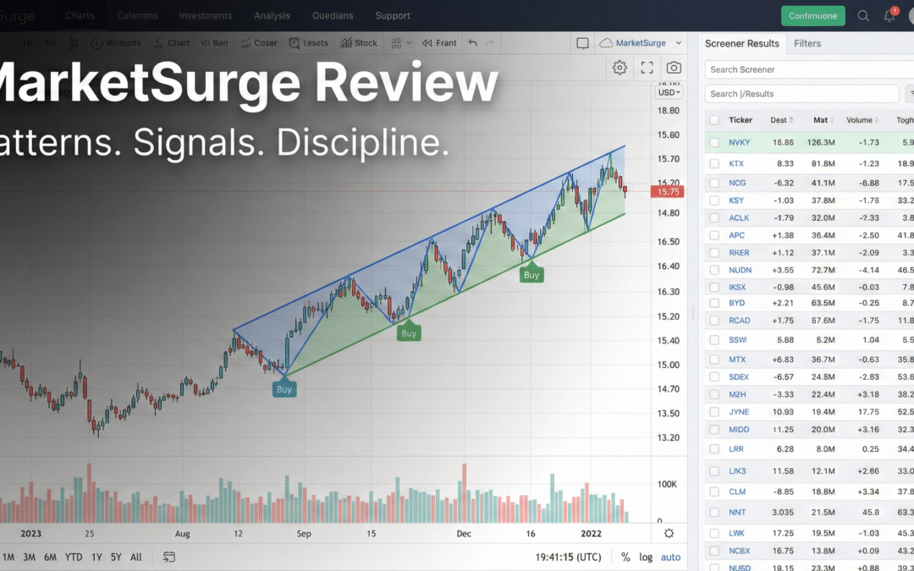Toggle the log scale
Image resolution: width=914 pixels, height=571 pixels.
tap(646, 557)
